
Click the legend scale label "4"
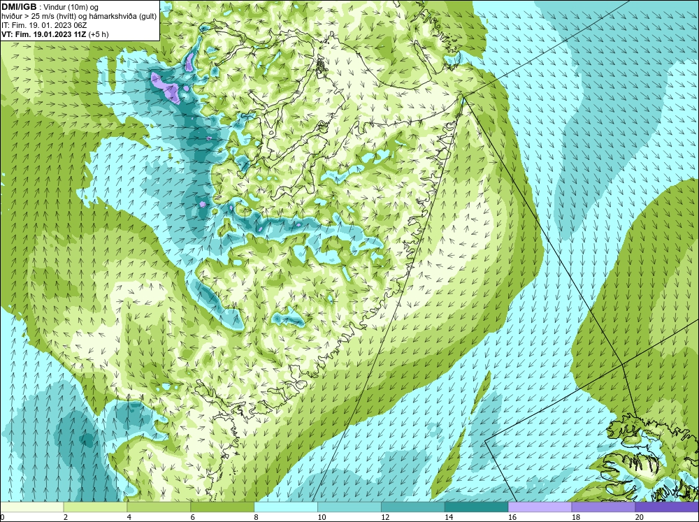pyautogui.click(x=129, y=517)
